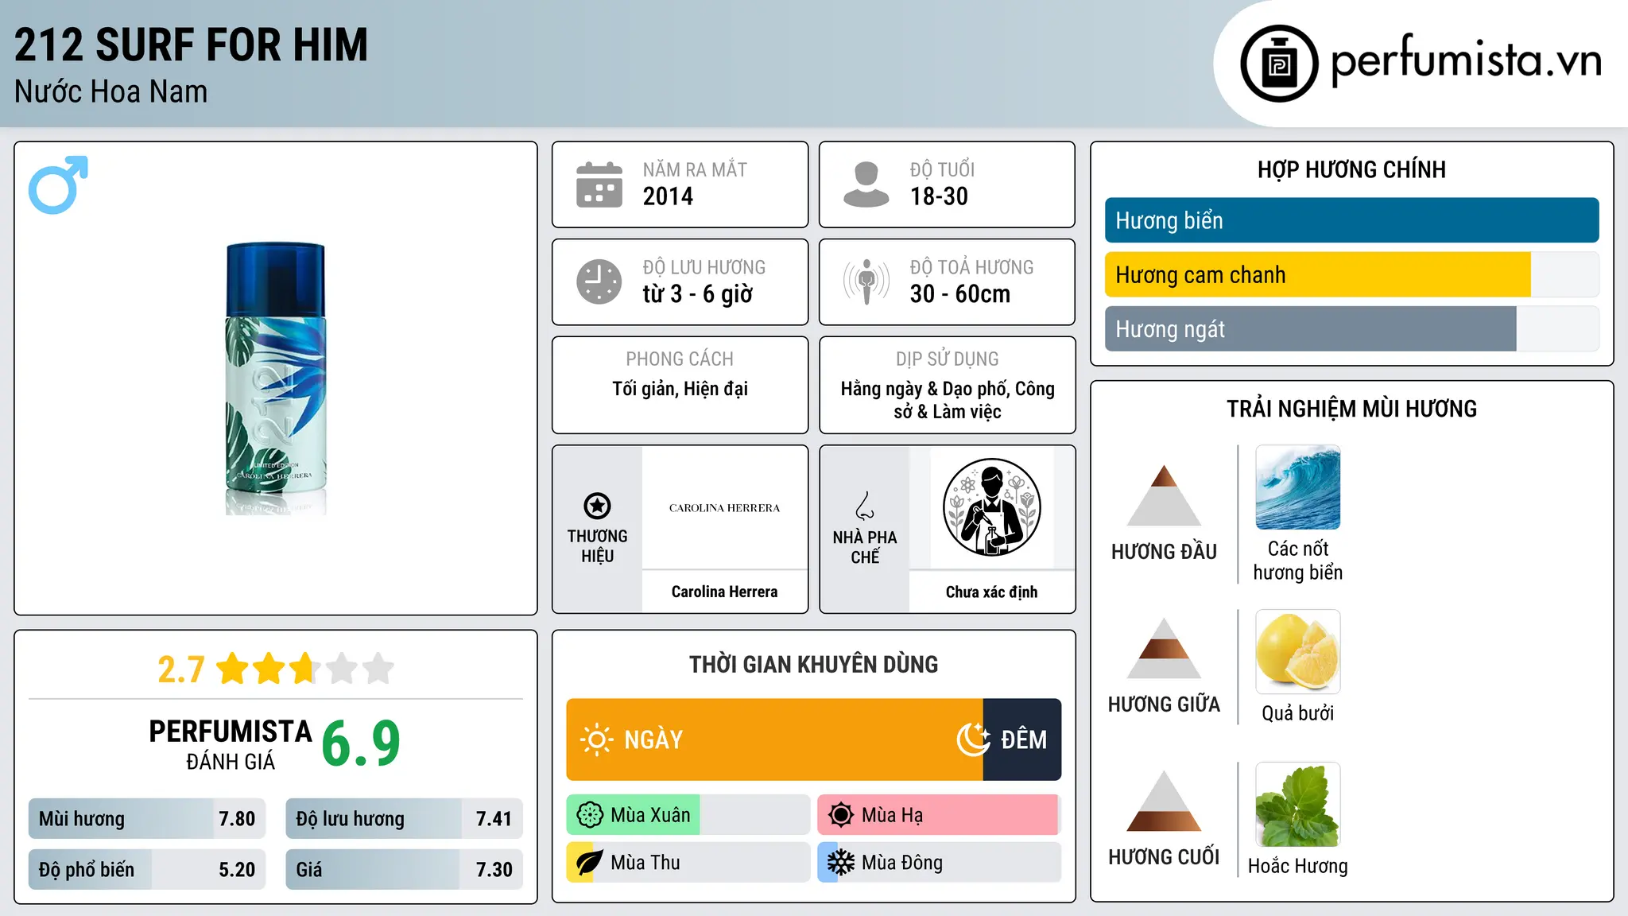Screen dimensions: 1628x916
Task: Click the Hằng ngày & Dạo phố occasion text
Action: [x=948, y=400]
